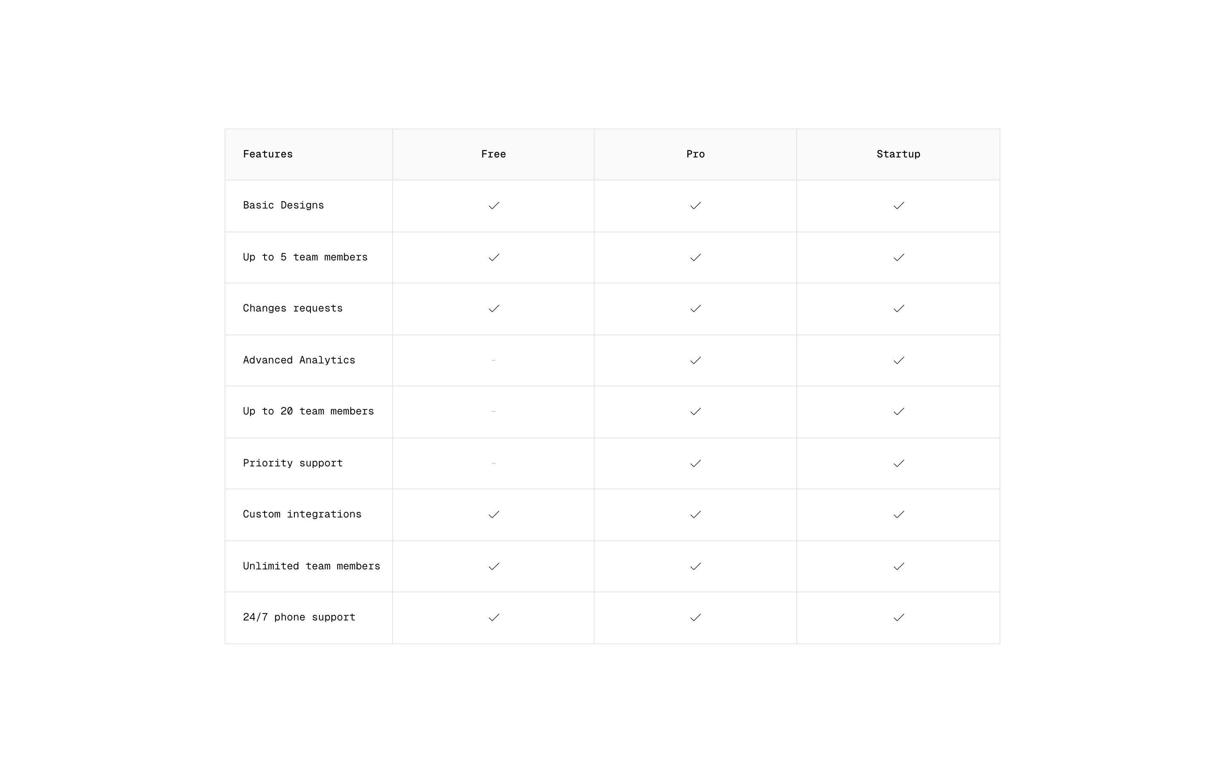
Task: Click 24/7 phone support checkmark under Startup
Action: [x=898, y=617]
